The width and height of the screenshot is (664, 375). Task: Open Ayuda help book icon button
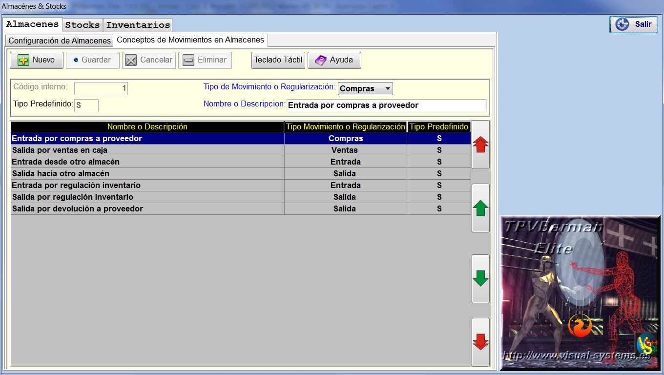click(x=334, y=60)
